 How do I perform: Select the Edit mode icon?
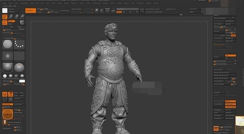5,17
